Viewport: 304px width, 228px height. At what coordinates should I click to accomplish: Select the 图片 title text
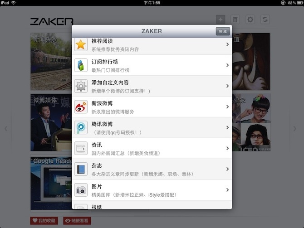[97, 186]
